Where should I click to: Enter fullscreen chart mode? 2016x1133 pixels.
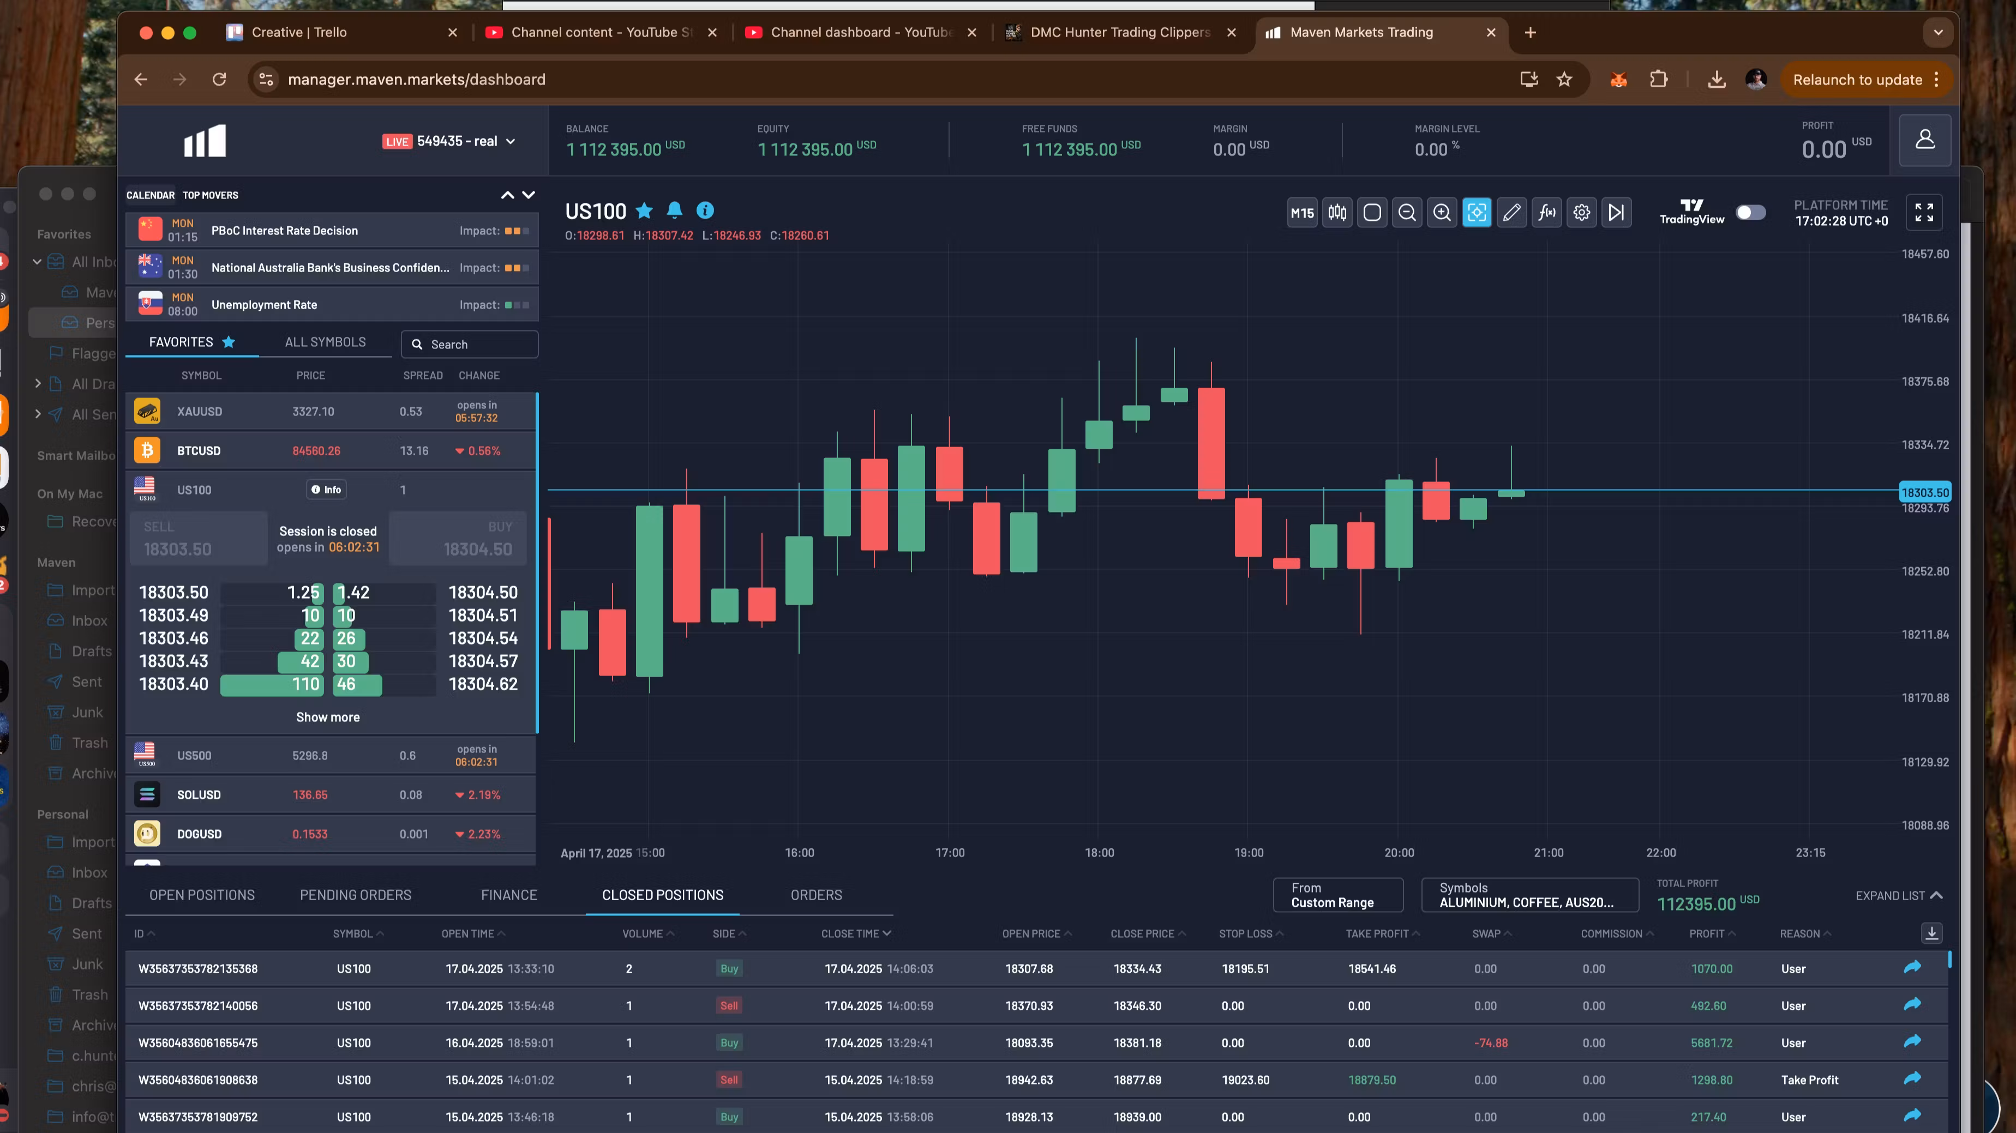(x=1924, y=212)
